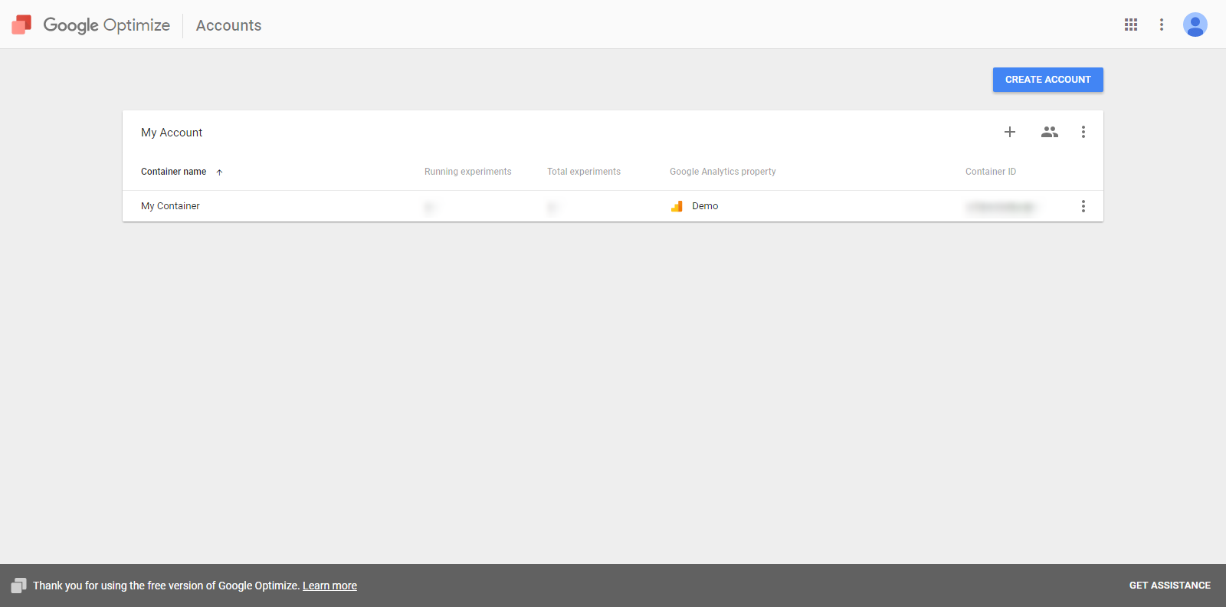Viewport: 1226px width, 607px height.
Task: Click the GET ASSISTANCE button
Action: [x=1169, y=586]
